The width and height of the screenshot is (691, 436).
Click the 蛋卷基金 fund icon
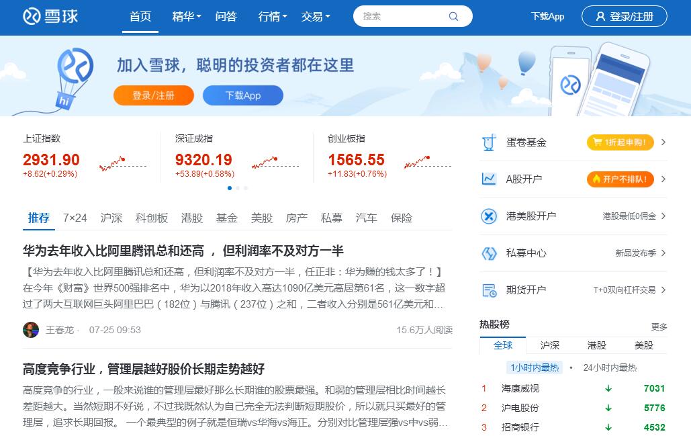489,142
